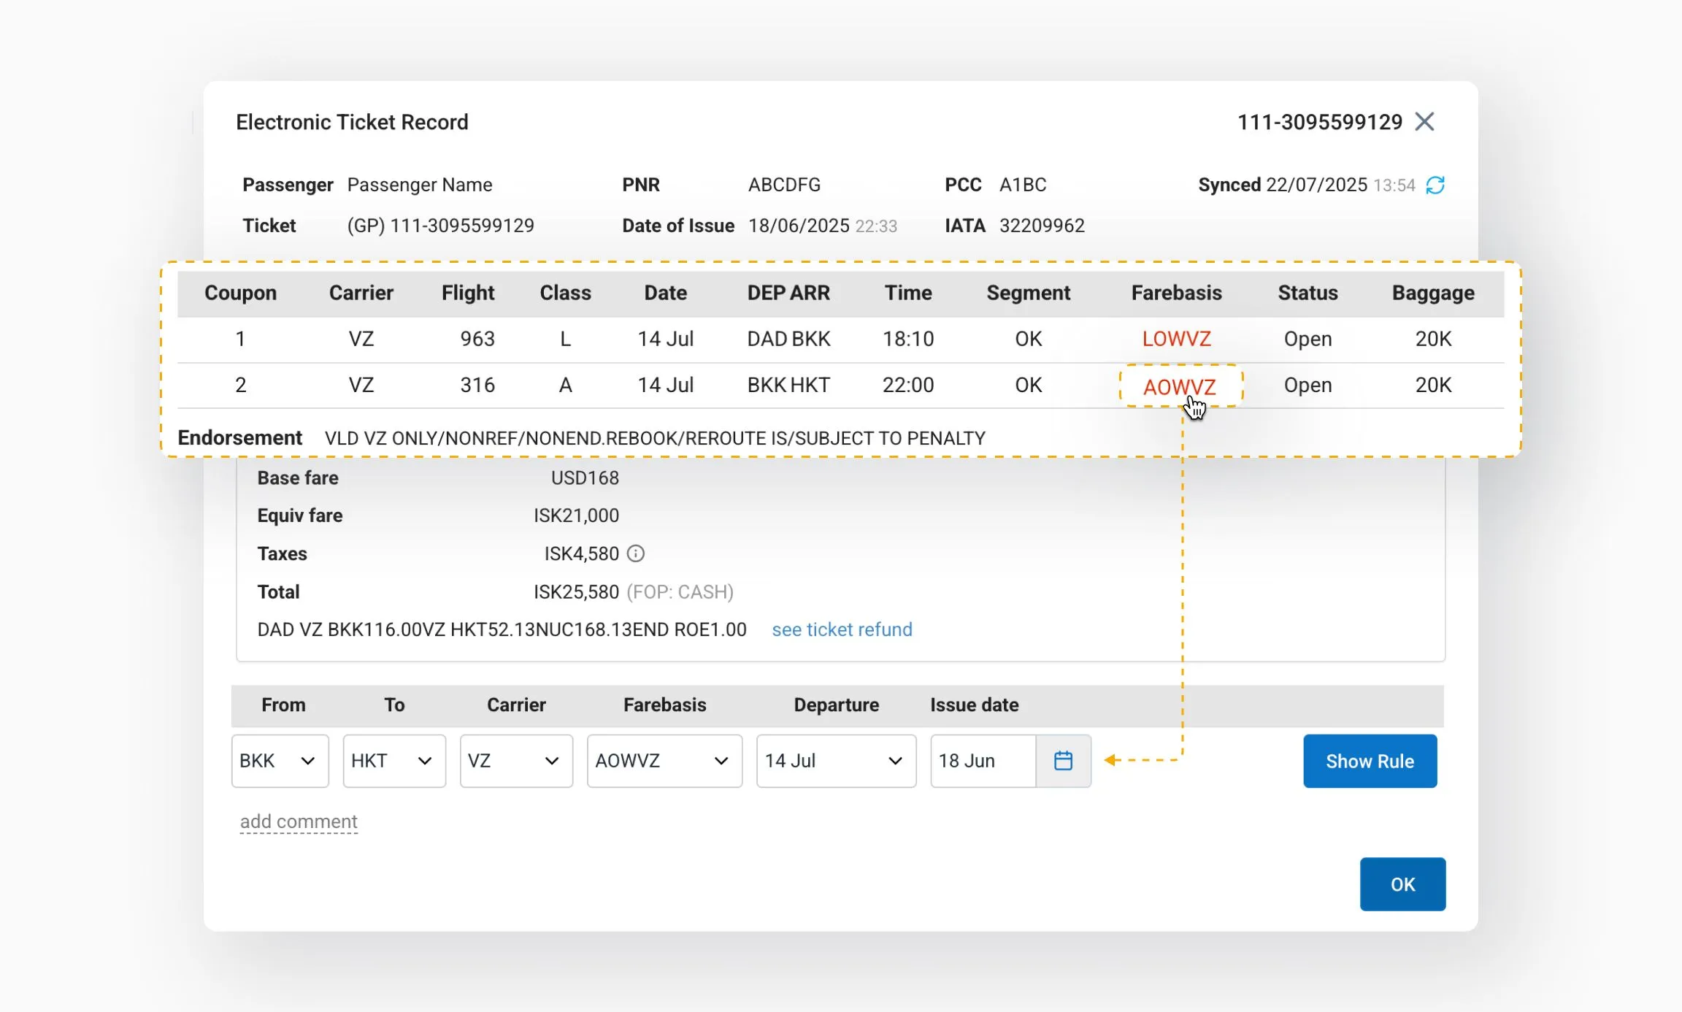Click the LOWVZ farebasis code

coord(1176,339)
